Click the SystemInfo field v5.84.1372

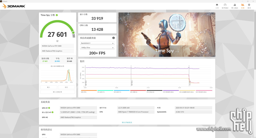click(193, 112)
